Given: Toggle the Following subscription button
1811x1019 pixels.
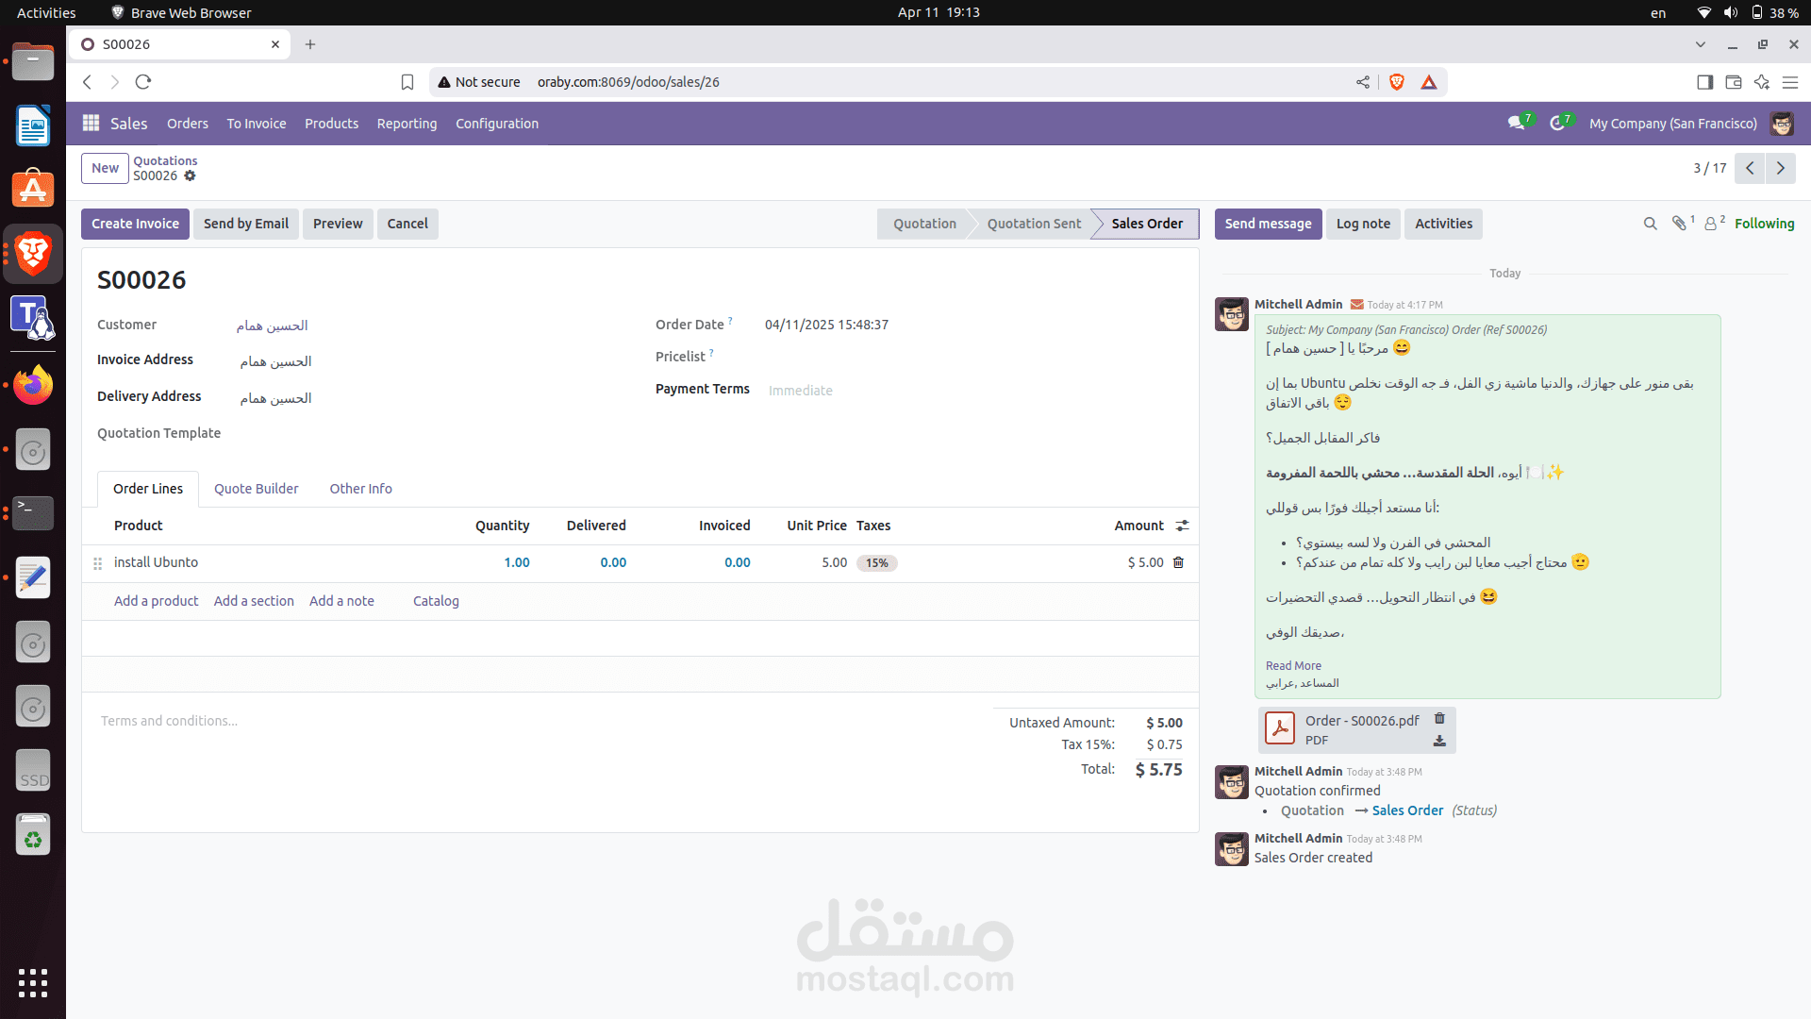Looking at the screenshot, I should click(x=1764, y=224).
